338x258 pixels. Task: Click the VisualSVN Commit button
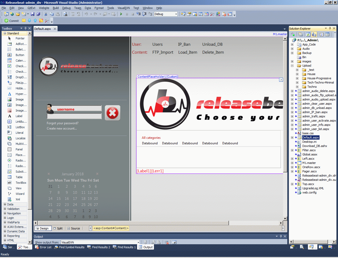pyautogui.click(x=12, y=21)
